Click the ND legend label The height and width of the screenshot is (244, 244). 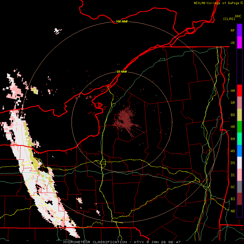coord(233,211)
